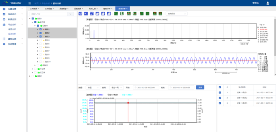Open 振动分析 submenu item in sidebar
Viewport: 276px width, 132px height.
12,34
